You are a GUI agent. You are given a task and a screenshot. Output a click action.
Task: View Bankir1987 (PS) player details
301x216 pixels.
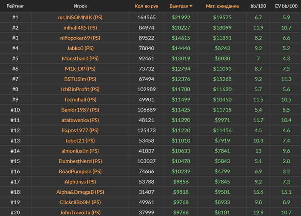80,110
